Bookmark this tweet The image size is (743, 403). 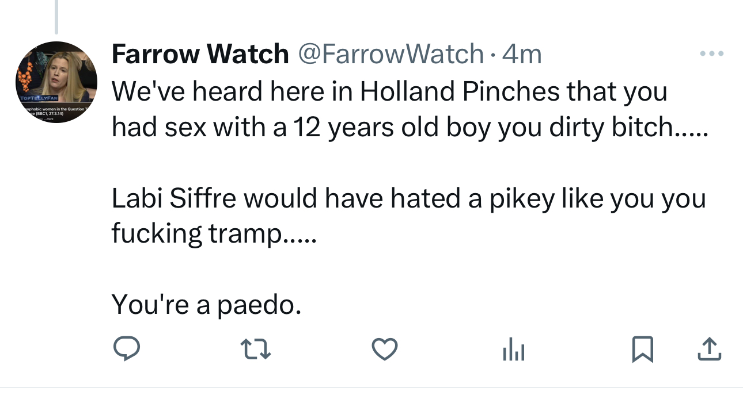(643, 349)
